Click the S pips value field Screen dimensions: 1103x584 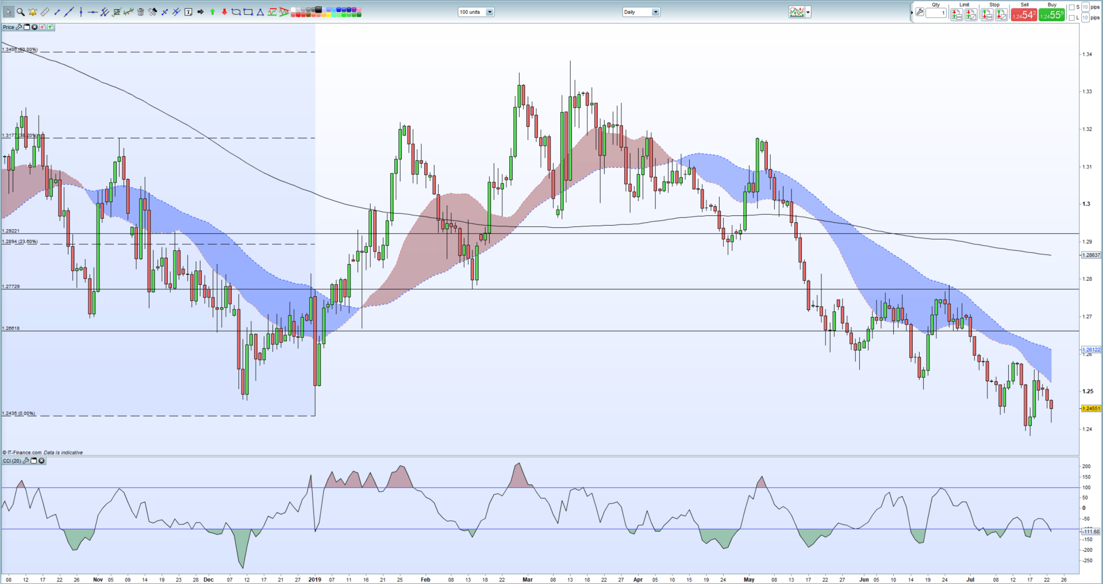(1085, 7)
